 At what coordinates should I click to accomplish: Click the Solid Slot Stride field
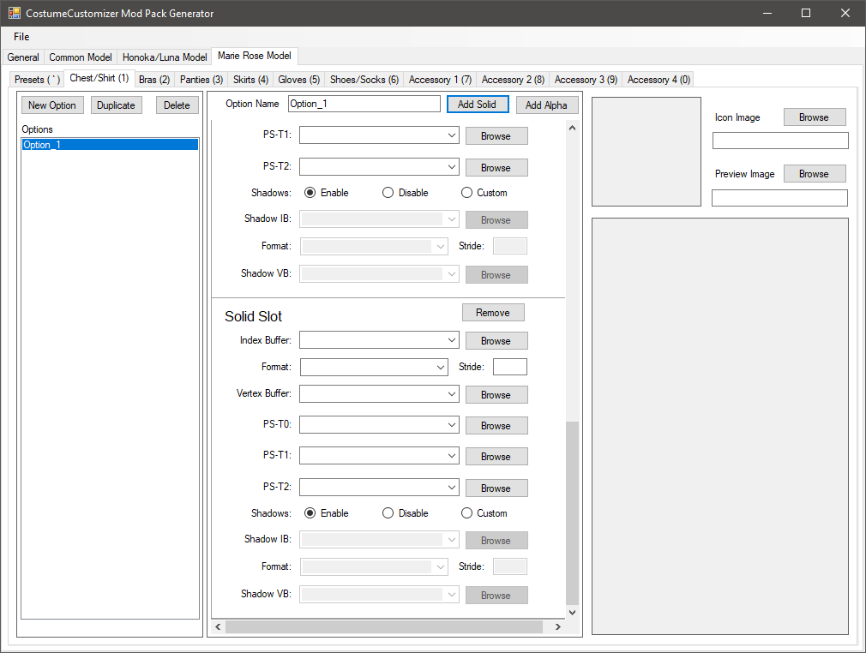click(509, 367)
